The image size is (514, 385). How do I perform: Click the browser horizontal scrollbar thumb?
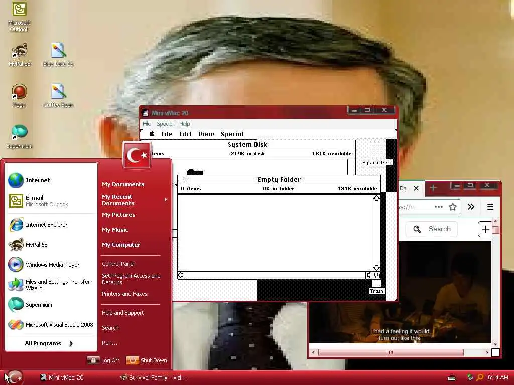(x=391, y=352)
